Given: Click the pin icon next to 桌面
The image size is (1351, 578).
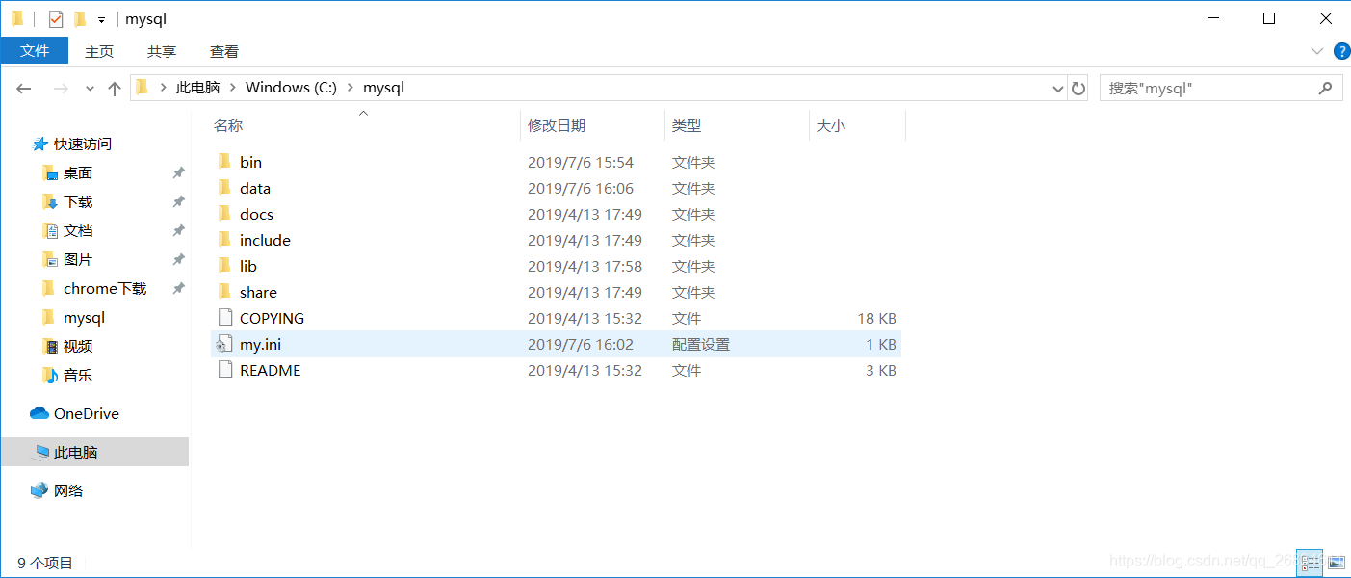Looking at the screenshot, I should pyautogui.click(x=178, y=173).
